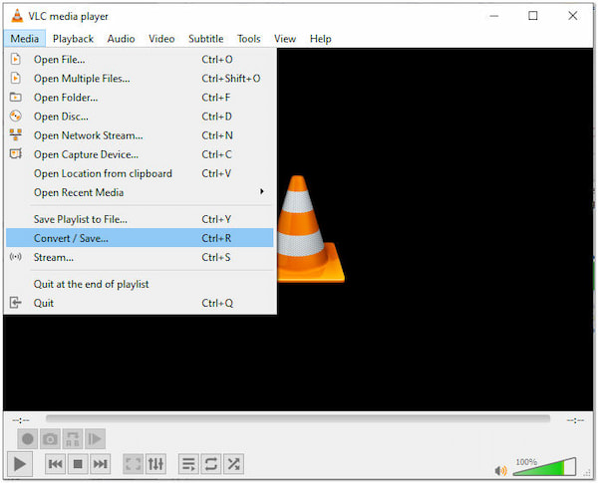Click the Open Capture Device icon
The width and height of the screenshot is (598, 483).
[x=15, y=153]
